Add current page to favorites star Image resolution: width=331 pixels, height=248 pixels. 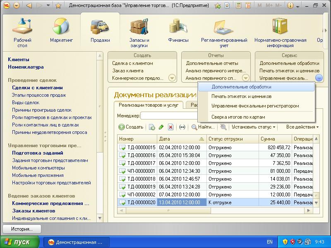[58, 6]
